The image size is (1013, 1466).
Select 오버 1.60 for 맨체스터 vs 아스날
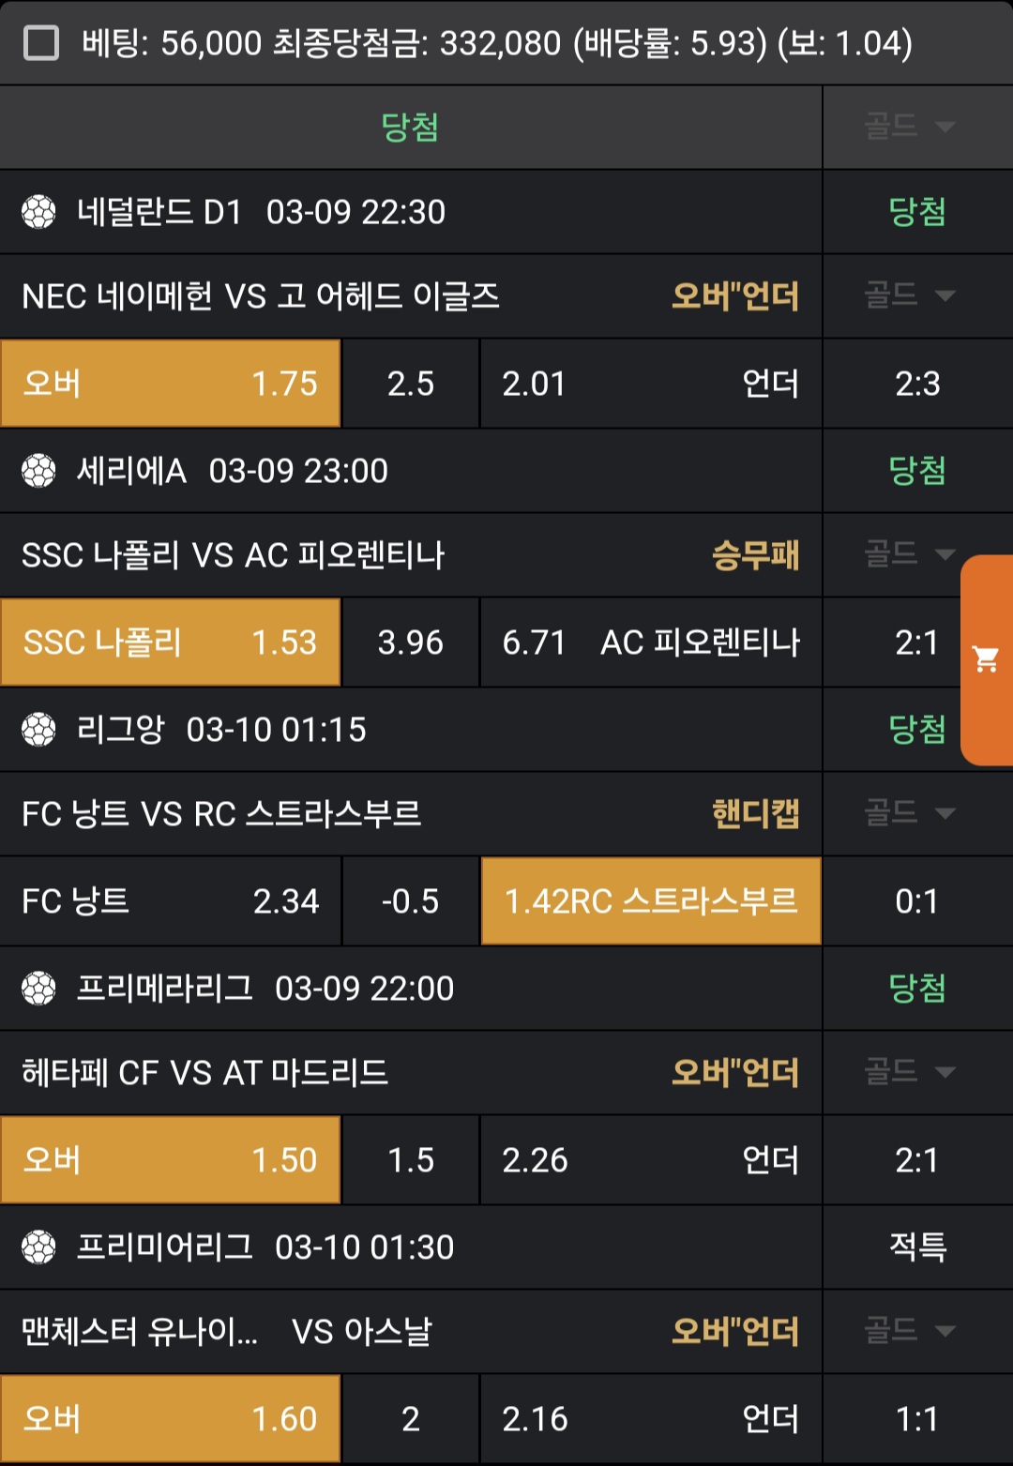click(171, 1419)
